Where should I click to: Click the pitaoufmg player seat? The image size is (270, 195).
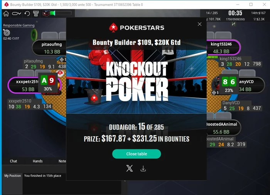click(x=49, y=48)
